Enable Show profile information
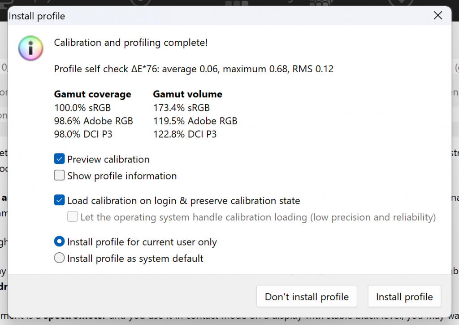459x325 pixels. point(59,175)
